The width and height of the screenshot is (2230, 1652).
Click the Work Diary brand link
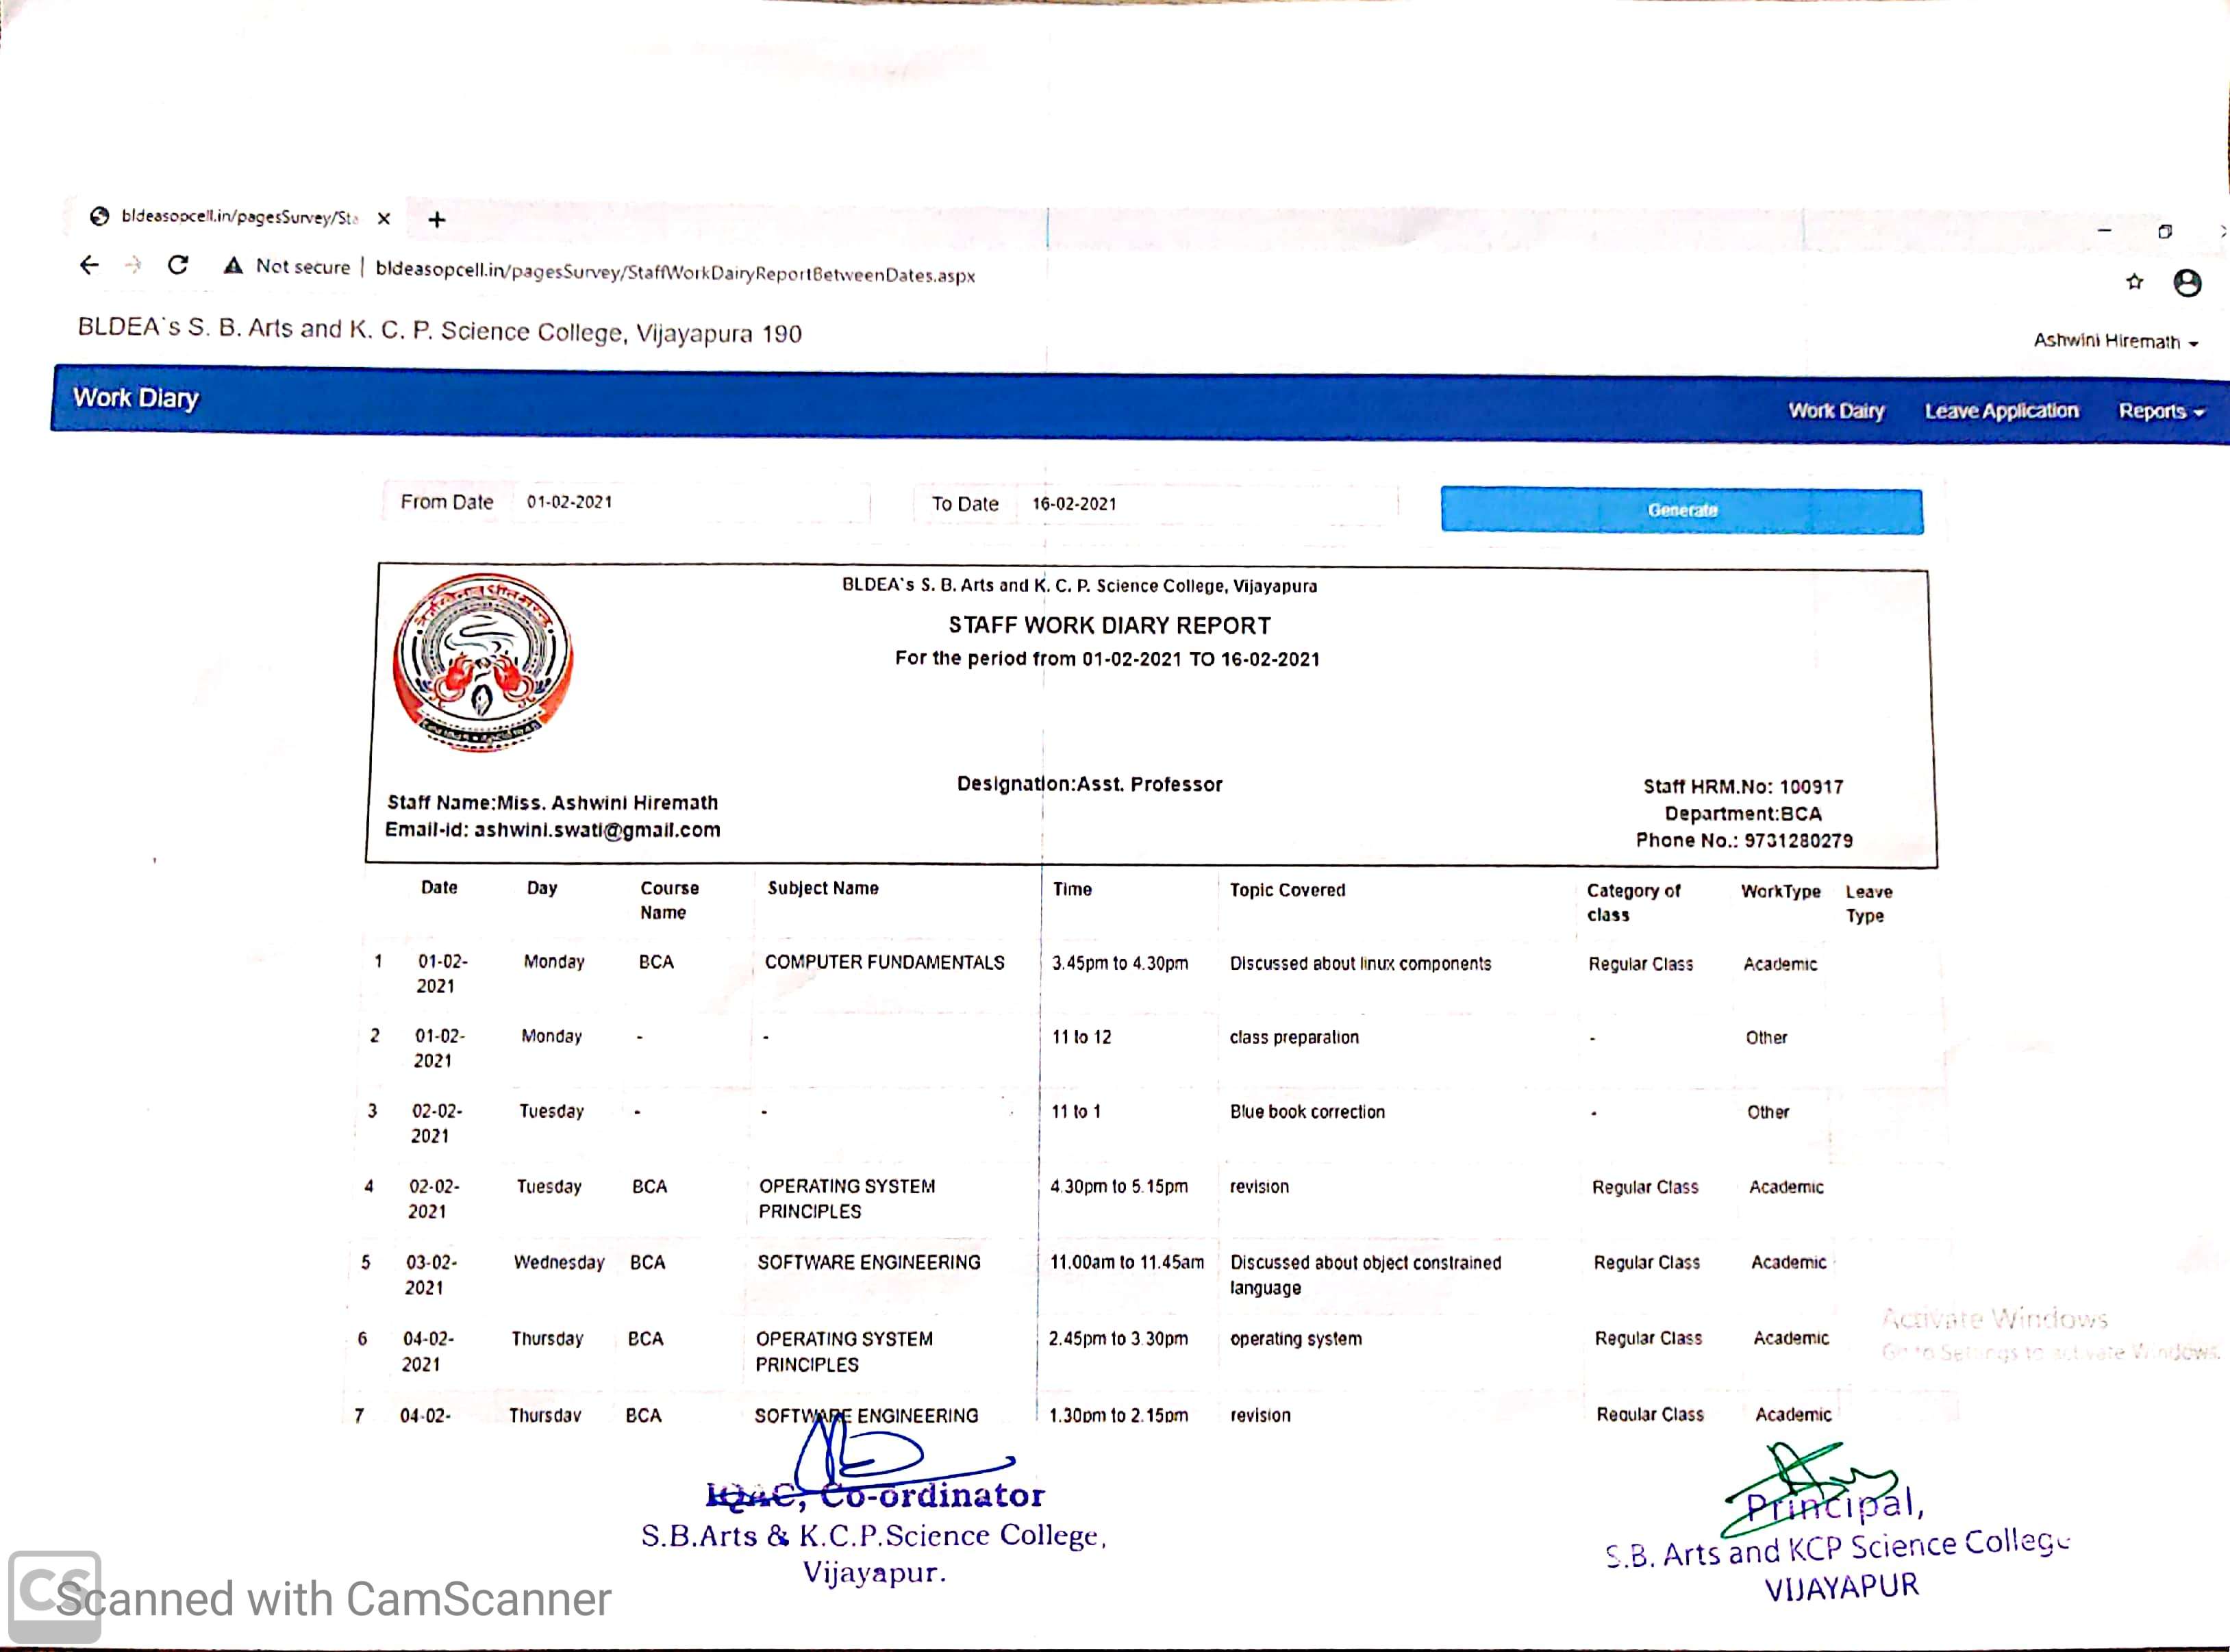pyautogui.click(x=136, y=398)
